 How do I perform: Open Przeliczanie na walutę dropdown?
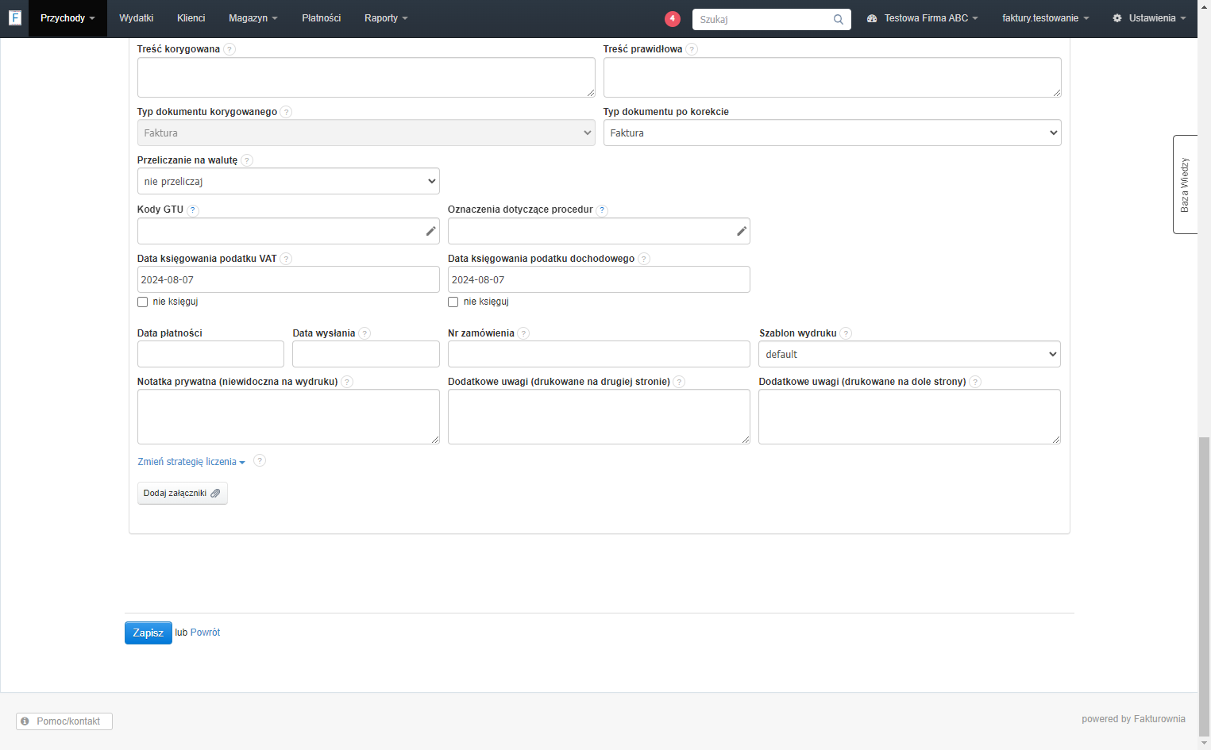click(x=288, y=181)
